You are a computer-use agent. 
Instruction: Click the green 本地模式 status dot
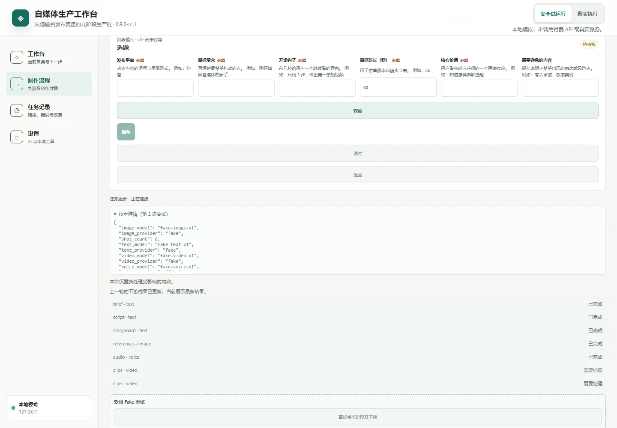13,408
